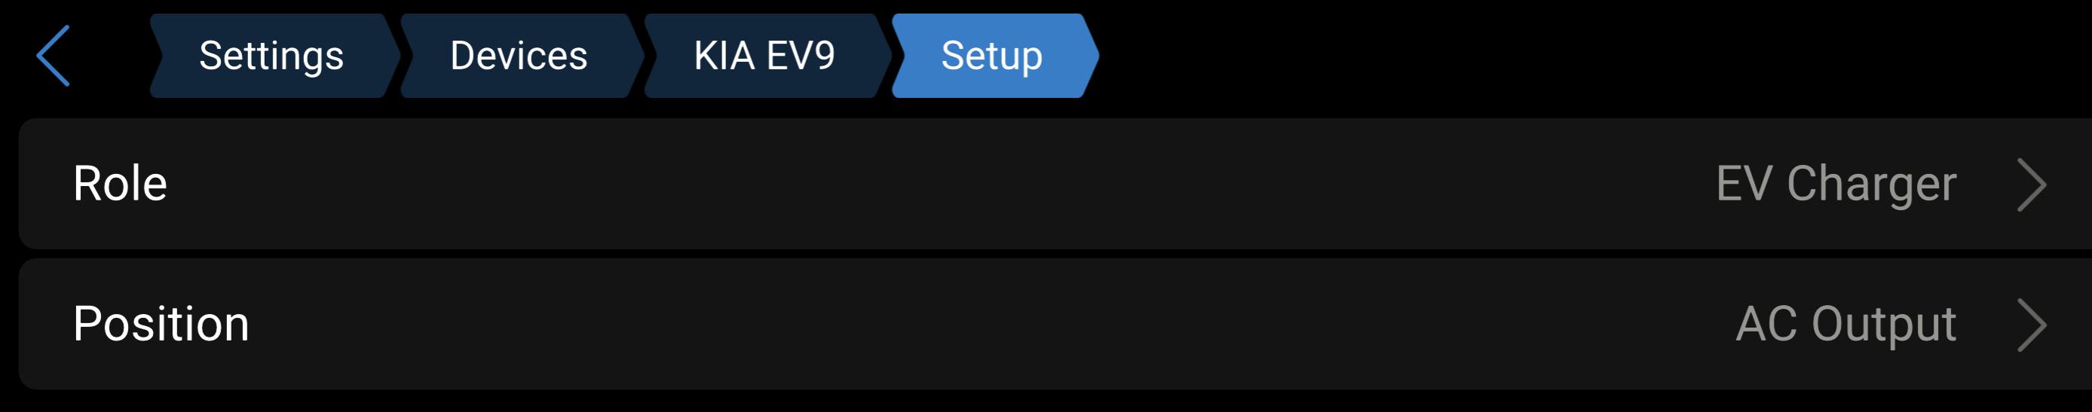The height and width of the screenshot is (412, 2092).
Task: Return to KIA EV9 device page
Action: tap(764, 55)
